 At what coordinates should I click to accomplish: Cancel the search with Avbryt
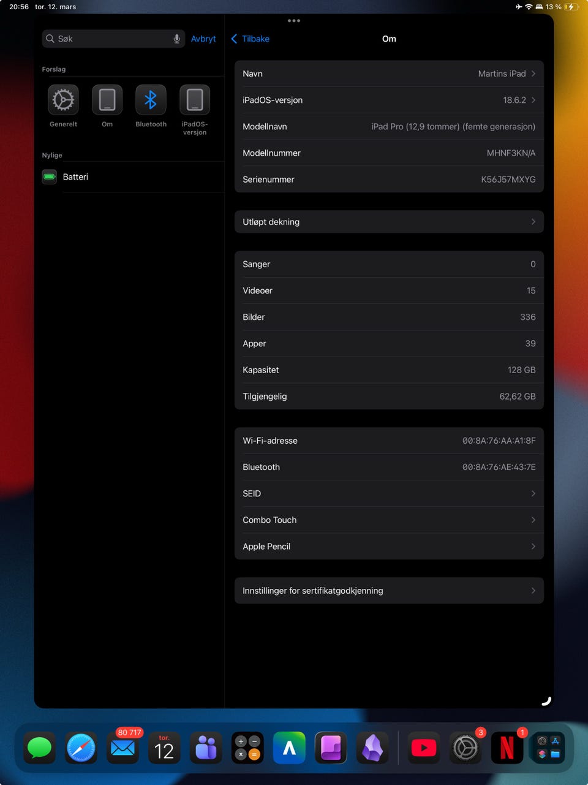coord(203,39)
